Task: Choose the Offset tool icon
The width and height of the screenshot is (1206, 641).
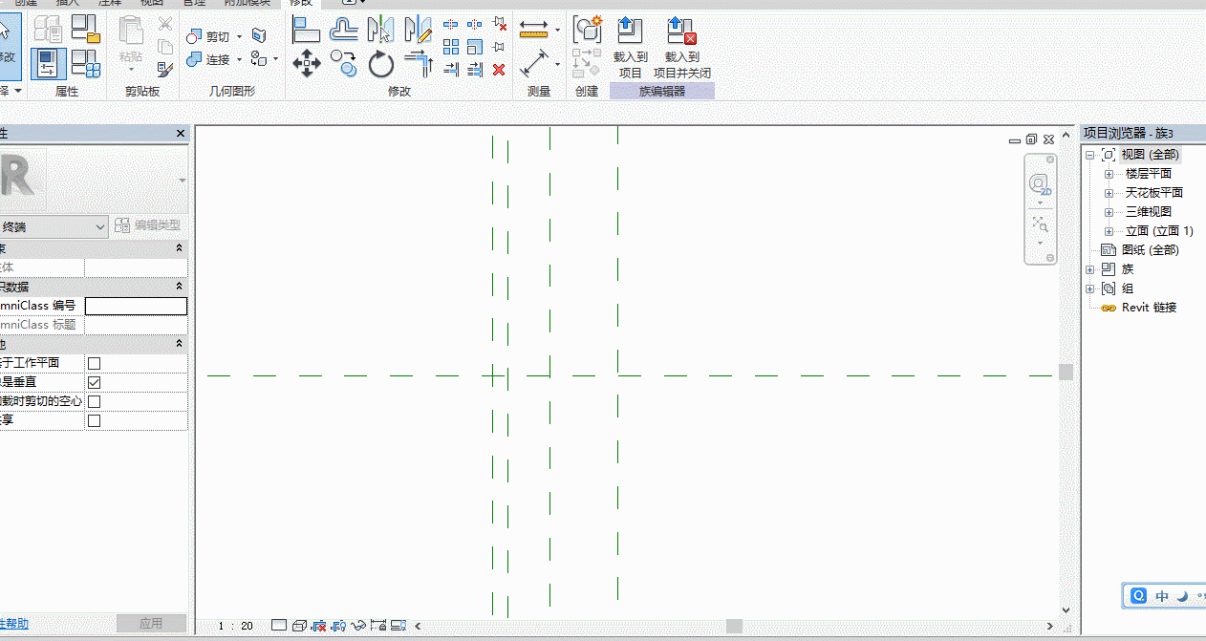Action: coord(344,30)
